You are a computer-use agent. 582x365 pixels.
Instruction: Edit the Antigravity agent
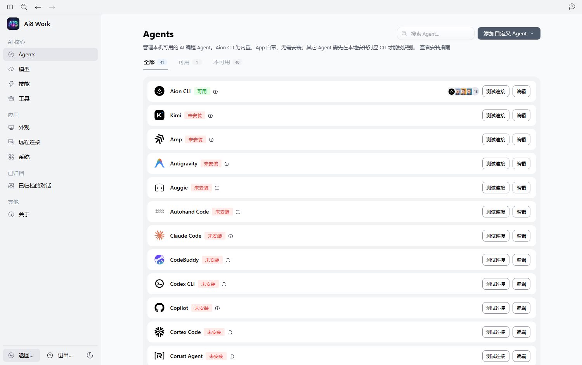(521, 164)
